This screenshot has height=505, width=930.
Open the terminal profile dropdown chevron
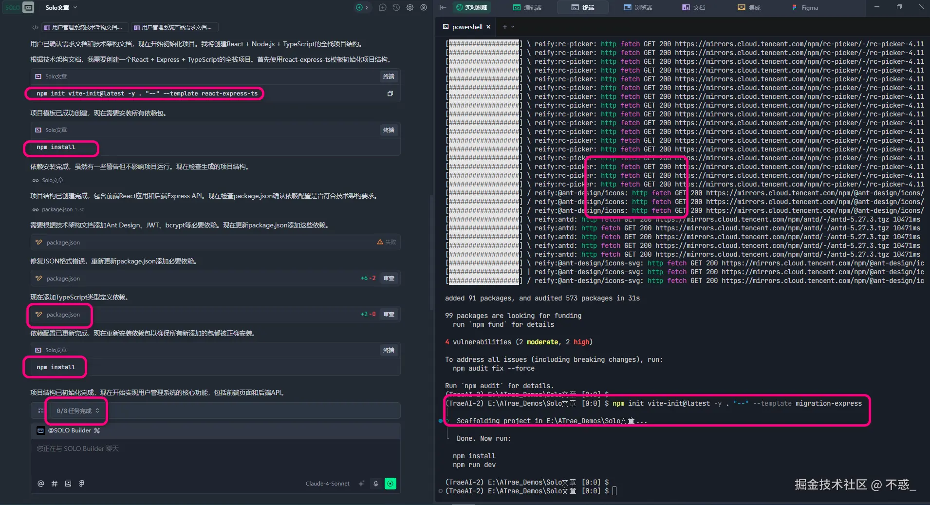click(513, 27)
